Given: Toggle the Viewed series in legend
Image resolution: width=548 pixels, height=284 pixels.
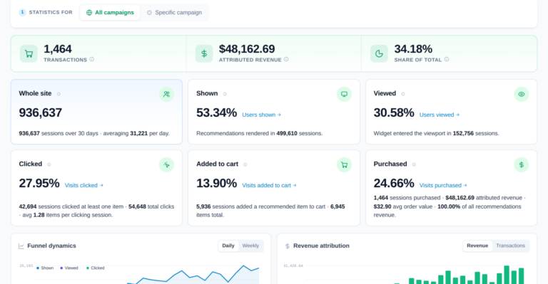Looking at the screenshot, I should click(x=68, y=268).
